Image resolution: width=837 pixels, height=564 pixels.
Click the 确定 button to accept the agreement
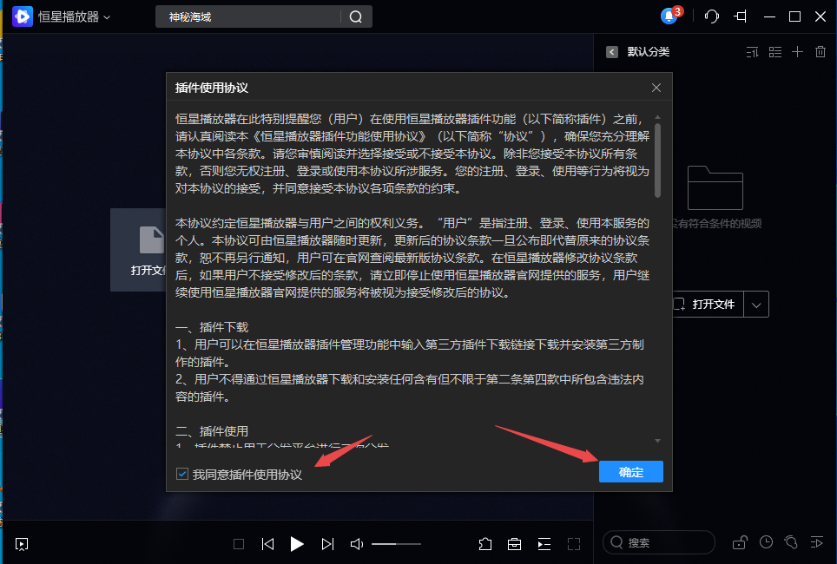(x=630, y=472)
